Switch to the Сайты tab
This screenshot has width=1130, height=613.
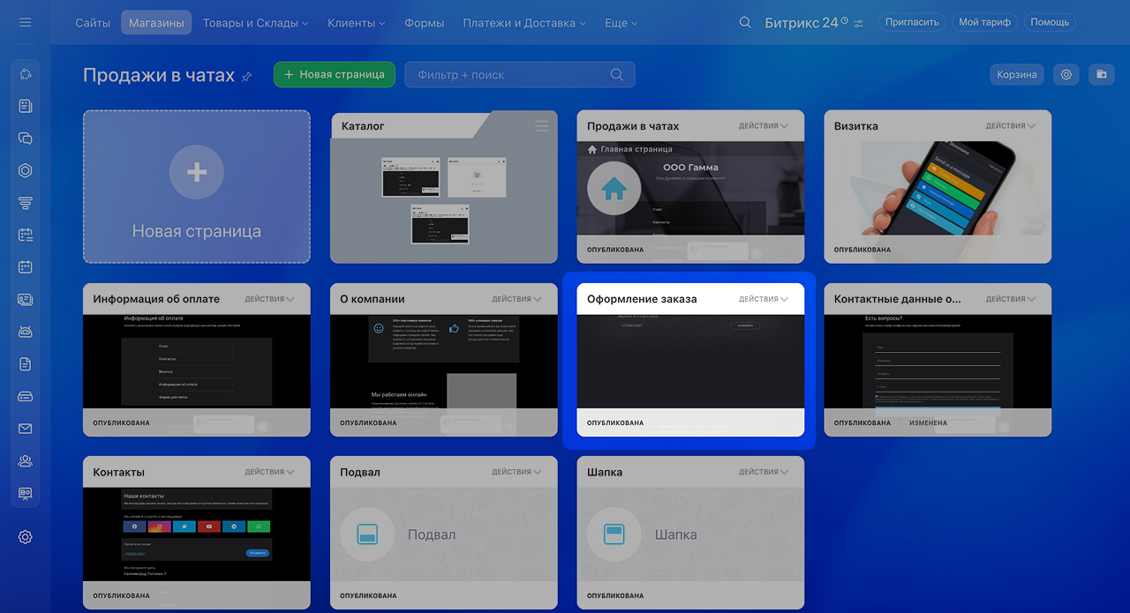(93, 23)
